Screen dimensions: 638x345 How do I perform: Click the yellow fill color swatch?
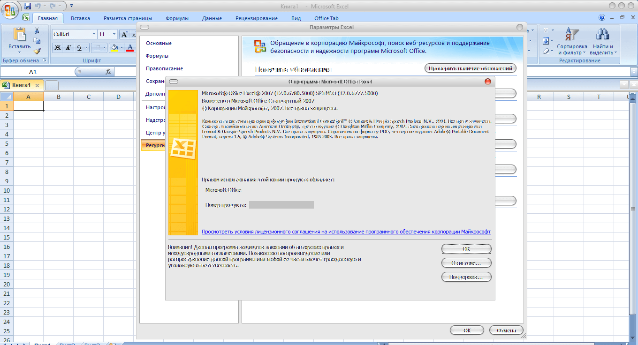pos(114,47)
